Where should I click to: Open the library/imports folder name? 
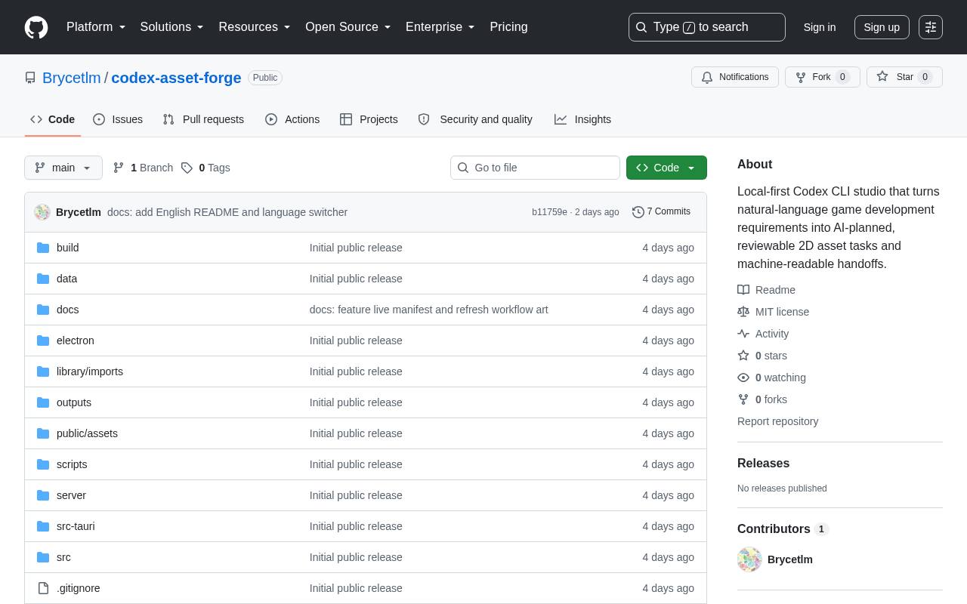pyautogui.click(x=90, y=371)
